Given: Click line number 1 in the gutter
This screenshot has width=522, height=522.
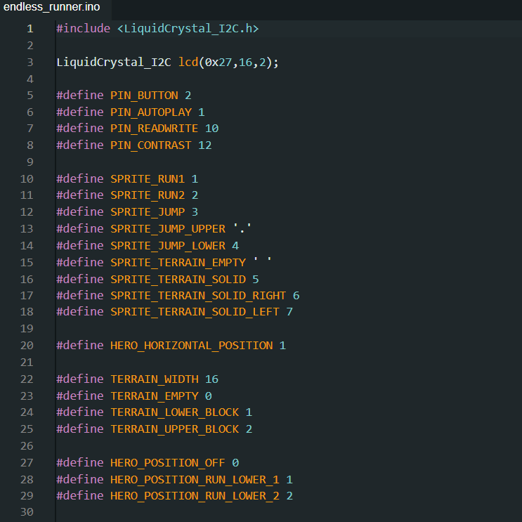Looking at the screenshot, I should pyautogui.click(x=30, y=29).
